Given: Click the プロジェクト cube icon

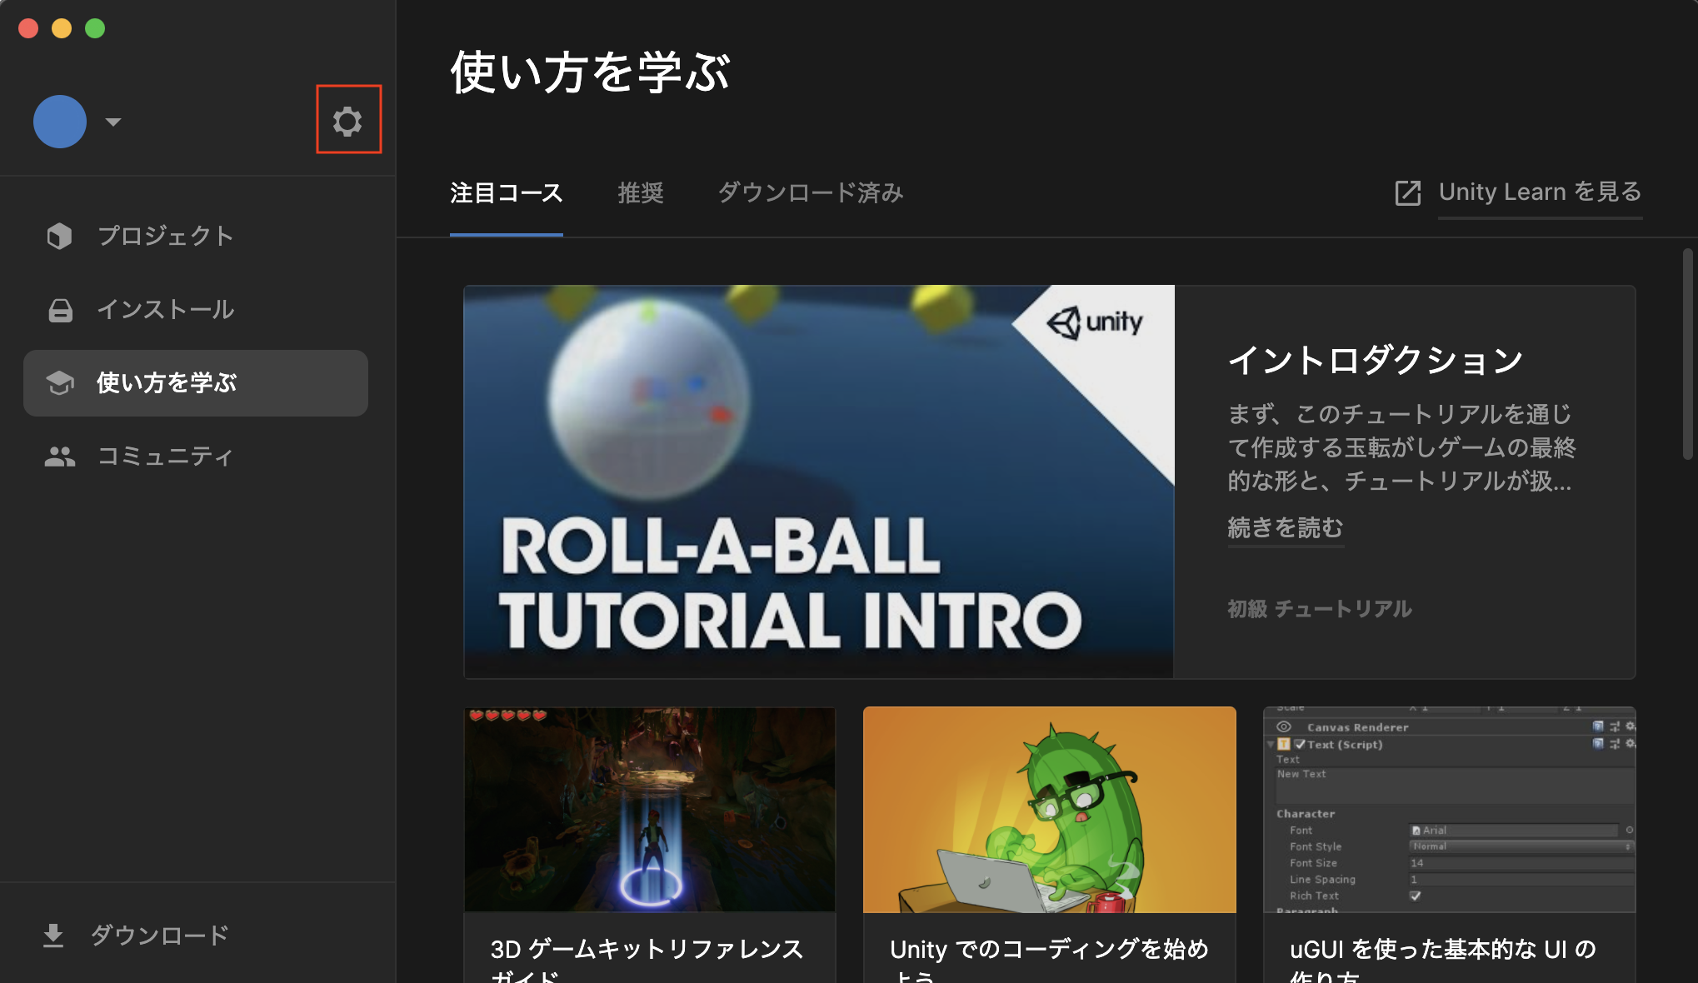Looking at the screenshot, I should click(59, 236).
